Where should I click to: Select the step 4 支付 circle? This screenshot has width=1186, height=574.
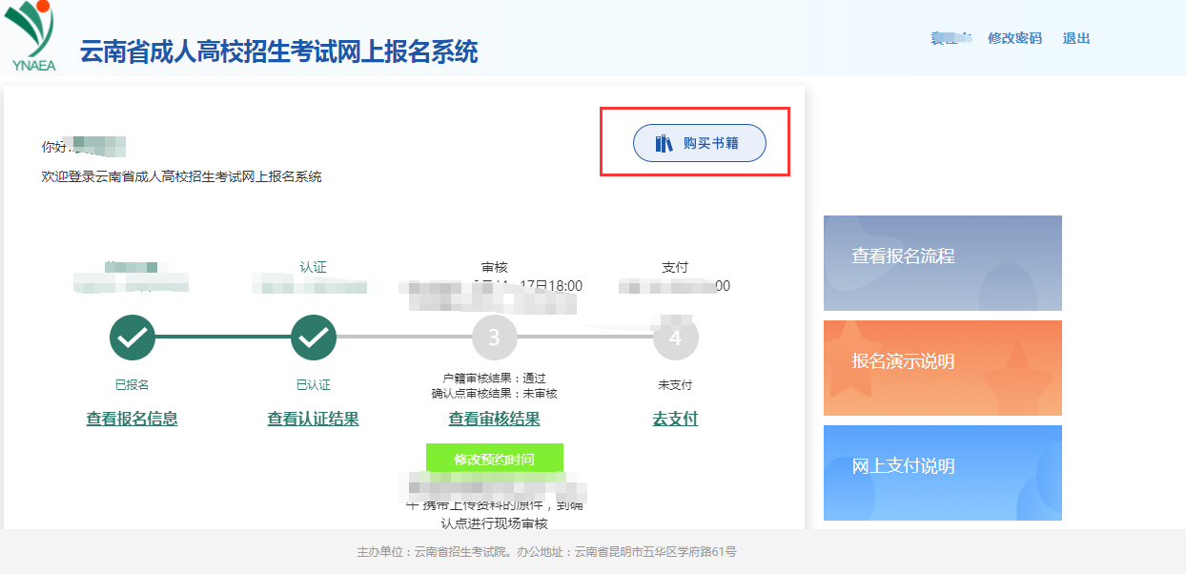tap(675, 338)
